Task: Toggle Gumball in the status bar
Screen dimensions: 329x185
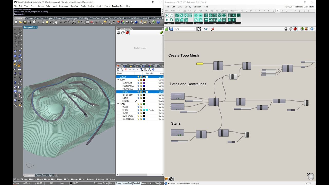Action: (x=136, y=183)
